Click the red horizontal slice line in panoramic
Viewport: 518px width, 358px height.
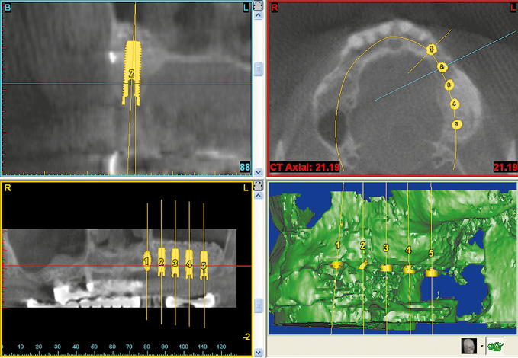pyautogui.click(x=76, y=266)
